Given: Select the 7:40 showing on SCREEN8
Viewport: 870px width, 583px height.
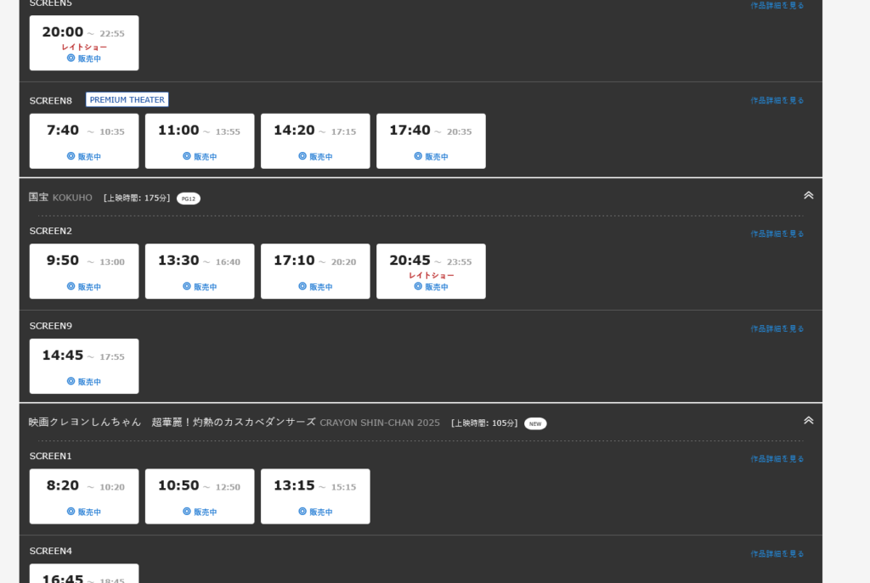Looking at the screenshot, I should (x=84, y=141).
